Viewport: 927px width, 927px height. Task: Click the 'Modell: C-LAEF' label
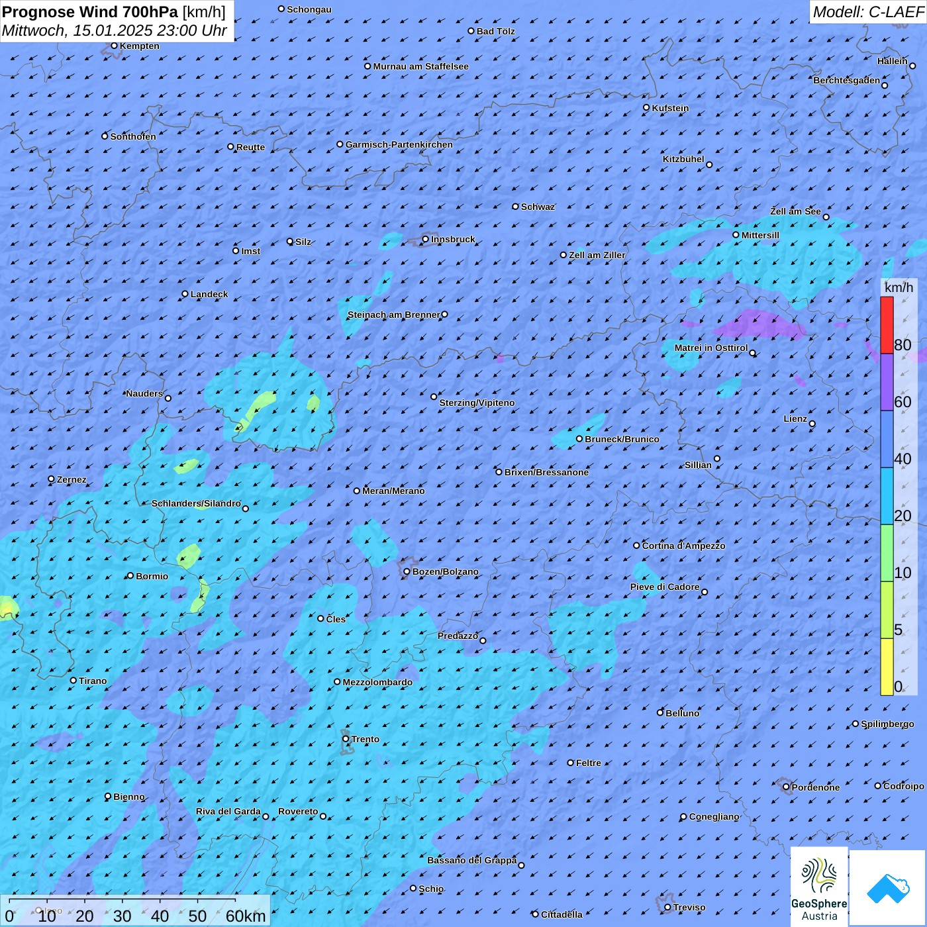pos(868,12)
